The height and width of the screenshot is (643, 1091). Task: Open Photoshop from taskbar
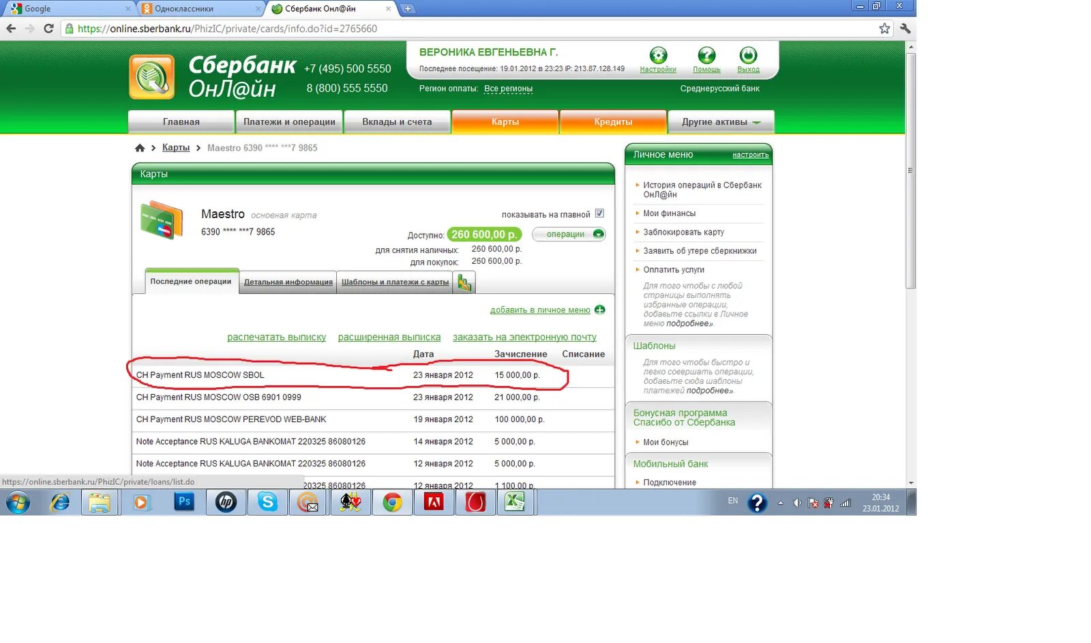click(x=184, y=503)
